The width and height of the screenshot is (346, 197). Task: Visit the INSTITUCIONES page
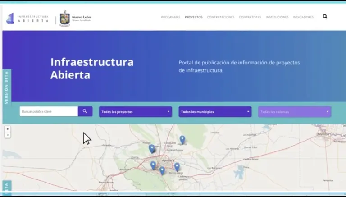277,17
